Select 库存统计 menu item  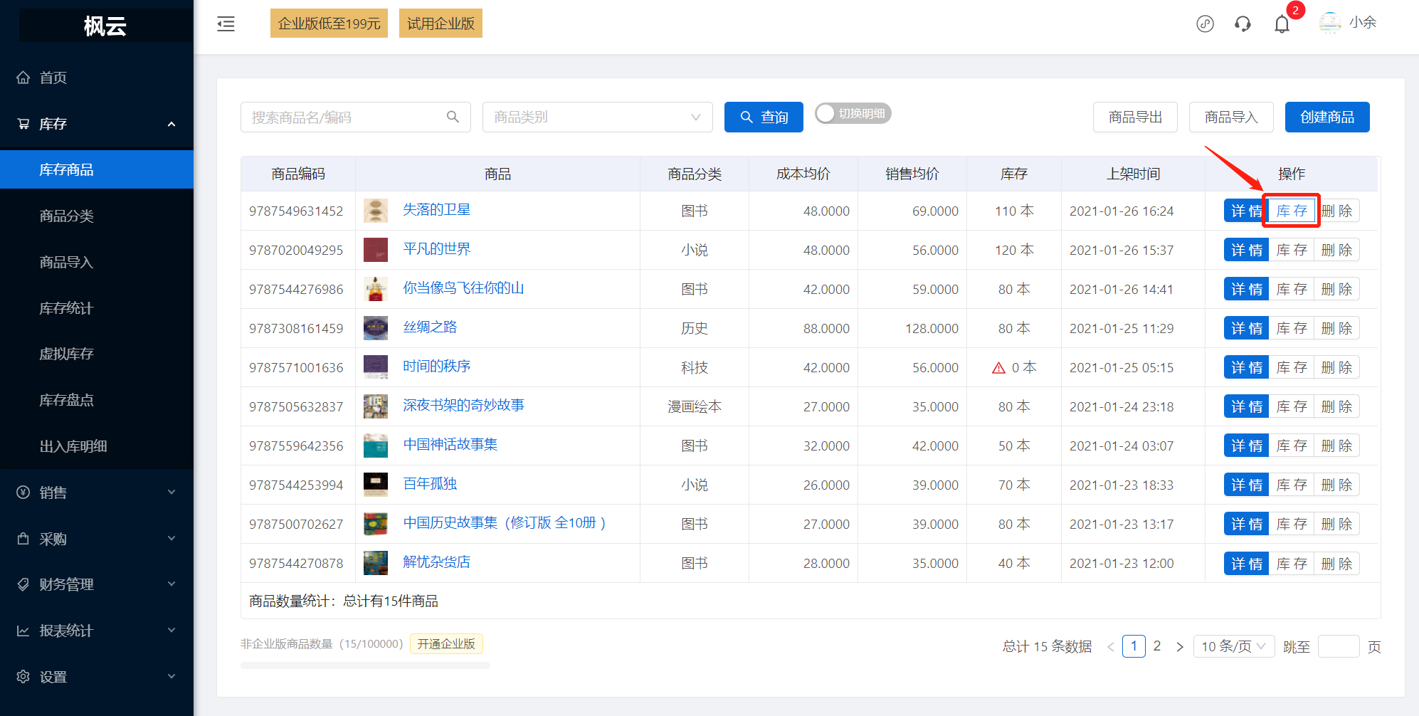[97, 308]
